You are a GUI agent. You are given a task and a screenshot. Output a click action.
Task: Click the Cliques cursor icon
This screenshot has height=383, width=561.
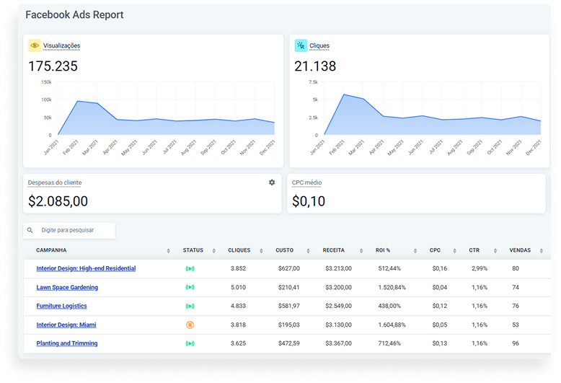coord(301,45)
